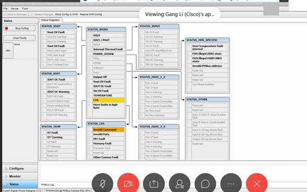
Task: Click the STATUS_OTHER panel header
Action: pyautogui.click(x=207, y=99)
